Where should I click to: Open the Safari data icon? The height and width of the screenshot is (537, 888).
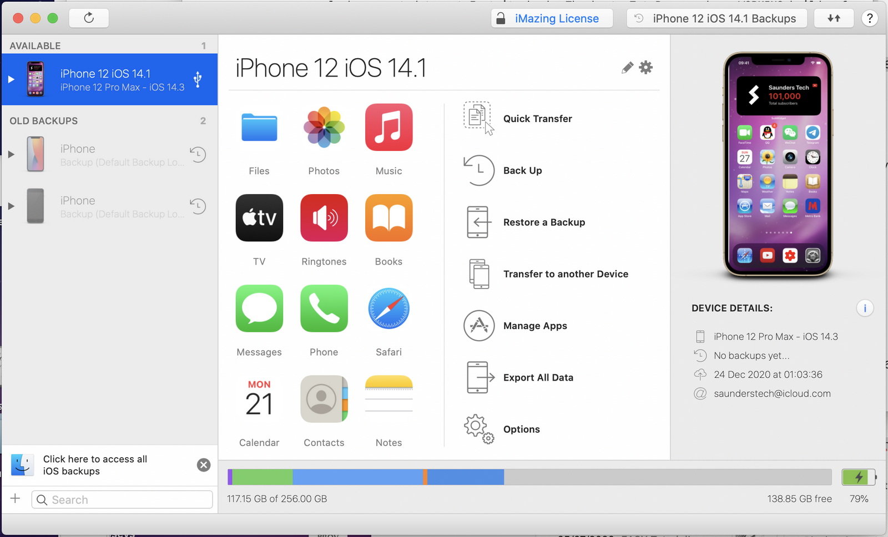click(389, 308)
